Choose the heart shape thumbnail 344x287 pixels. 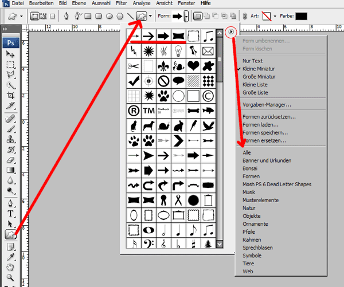point(193,66)
